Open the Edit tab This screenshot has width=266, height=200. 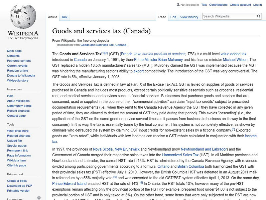click(173, 17)
